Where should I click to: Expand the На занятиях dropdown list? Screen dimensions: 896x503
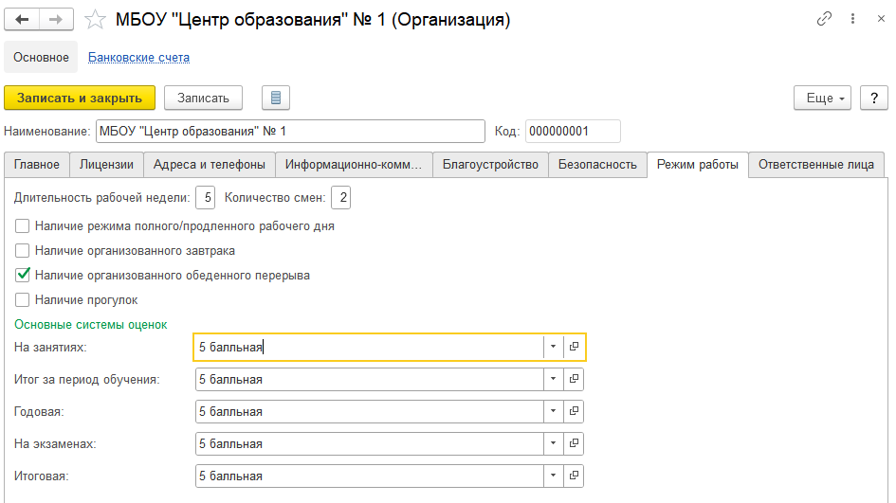pos(553,348)
